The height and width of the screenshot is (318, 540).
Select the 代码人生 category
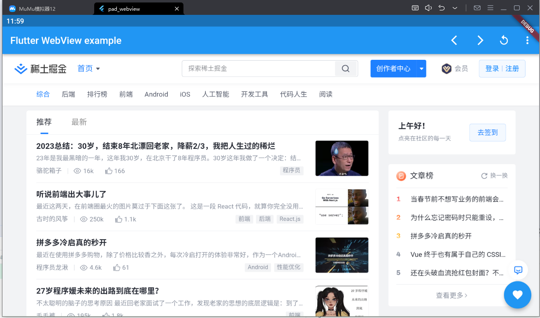coord(293,94)
